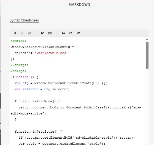Screen dimensions: 154x145
Task: Click the editor vertical scrollbar thumb
Action: pos(147,55)
